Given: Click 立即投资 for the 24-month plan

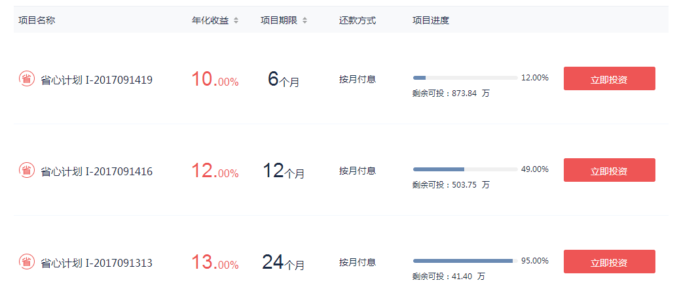Looking at the screenshot, I should pos(609,262).
